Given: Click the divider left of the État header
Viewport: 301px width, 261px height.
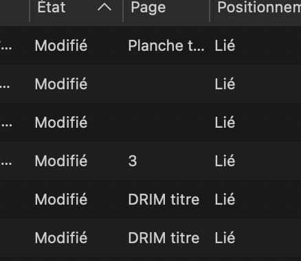Looking at the screenshot, I should pyautogui.click(x=30, y=11).
